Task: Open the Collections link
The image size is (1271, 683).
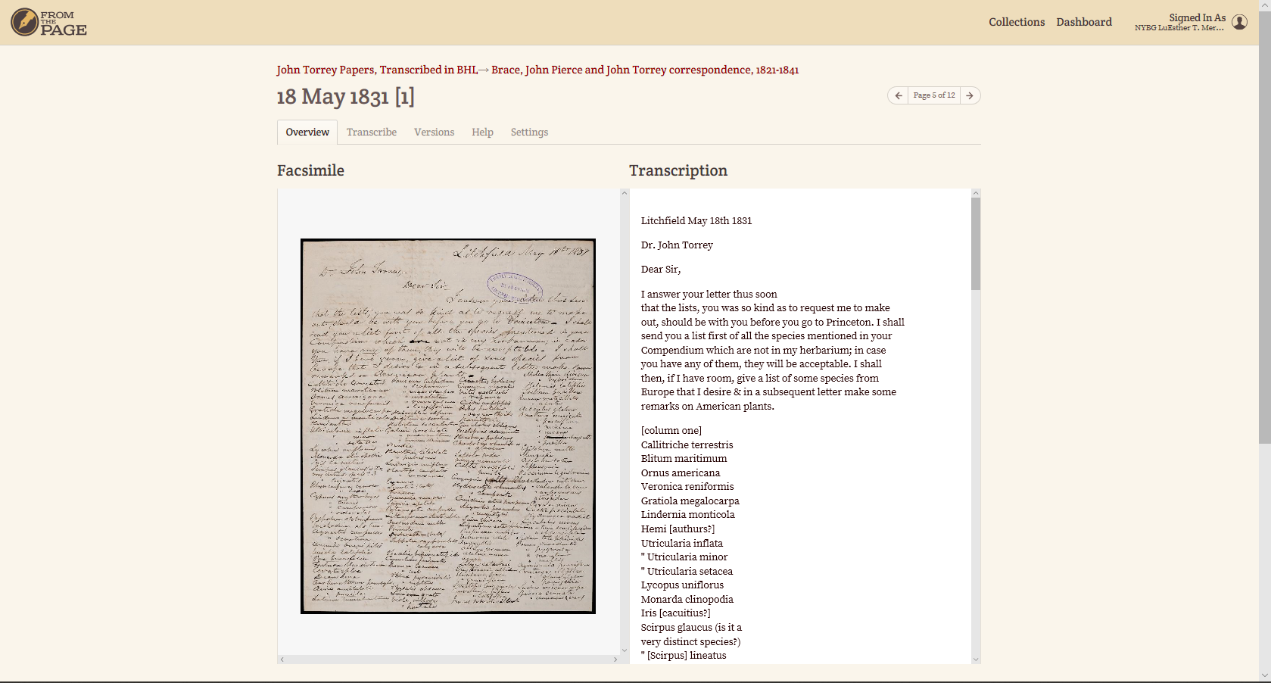Action: pyautogui.click(x=1016, y=22)
